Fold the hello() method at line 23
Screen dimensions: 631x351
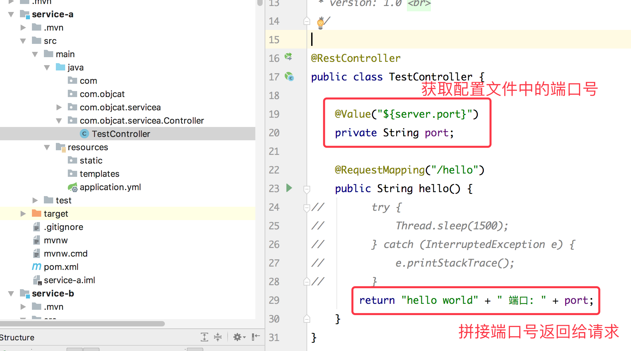307,189
